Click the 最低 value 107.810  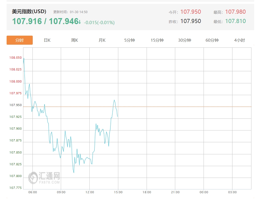[235, 21]
